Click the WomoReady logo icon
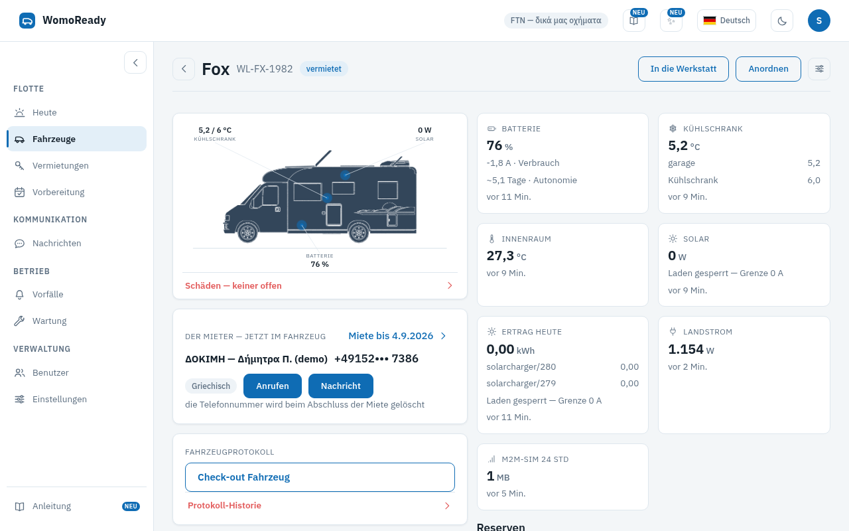The image size is (849, 531). click(x=27, y=21)
